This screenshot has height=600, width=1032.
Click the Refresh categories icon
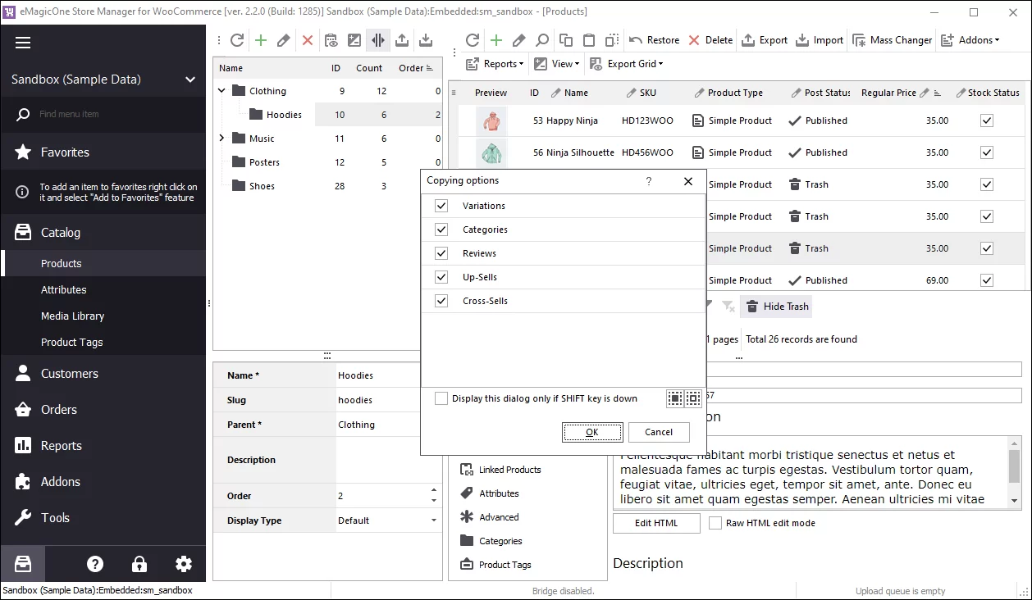pyautogui.click(x=236, y=39)
